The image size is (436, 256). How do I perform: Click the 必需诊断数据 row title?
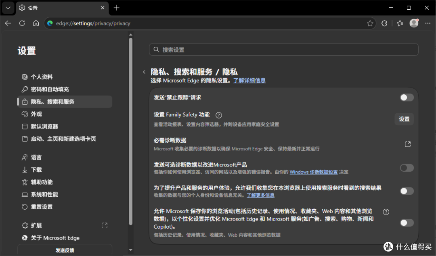tap(170, 140)
